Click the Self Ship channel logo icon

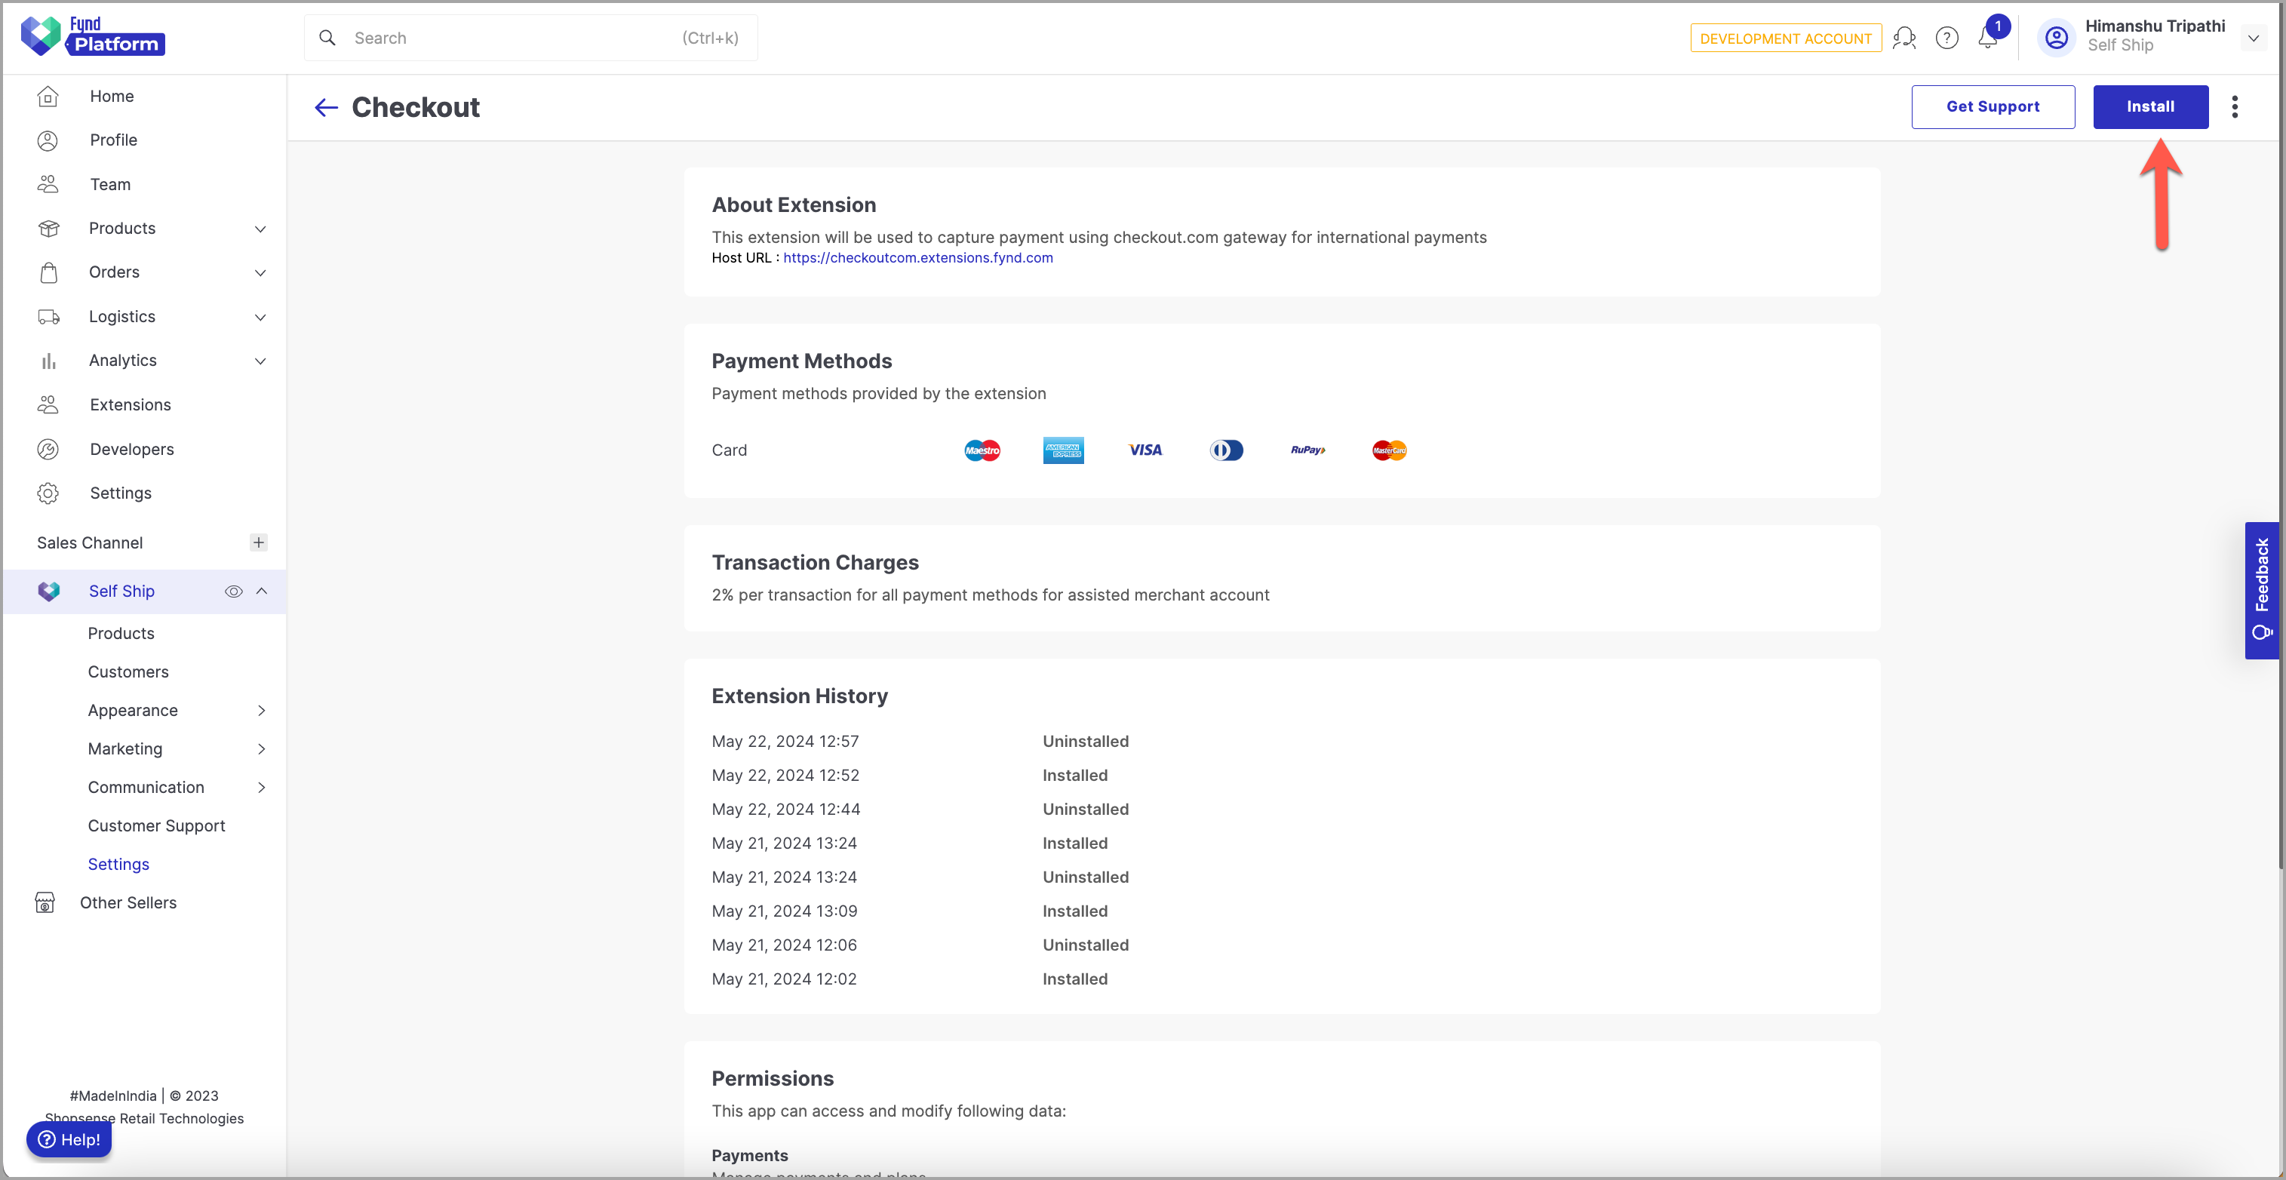[x=49, y=591]
